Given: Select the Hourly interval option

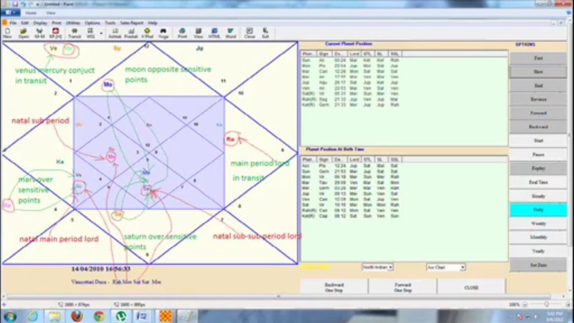Looking at the screenshot, I should pos(538,196).
